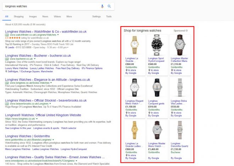Expand dropdown arrow beside longines.co.uk/Swiss-Watches URL
The width and height of the screenshot is (234, 166).
51,83
